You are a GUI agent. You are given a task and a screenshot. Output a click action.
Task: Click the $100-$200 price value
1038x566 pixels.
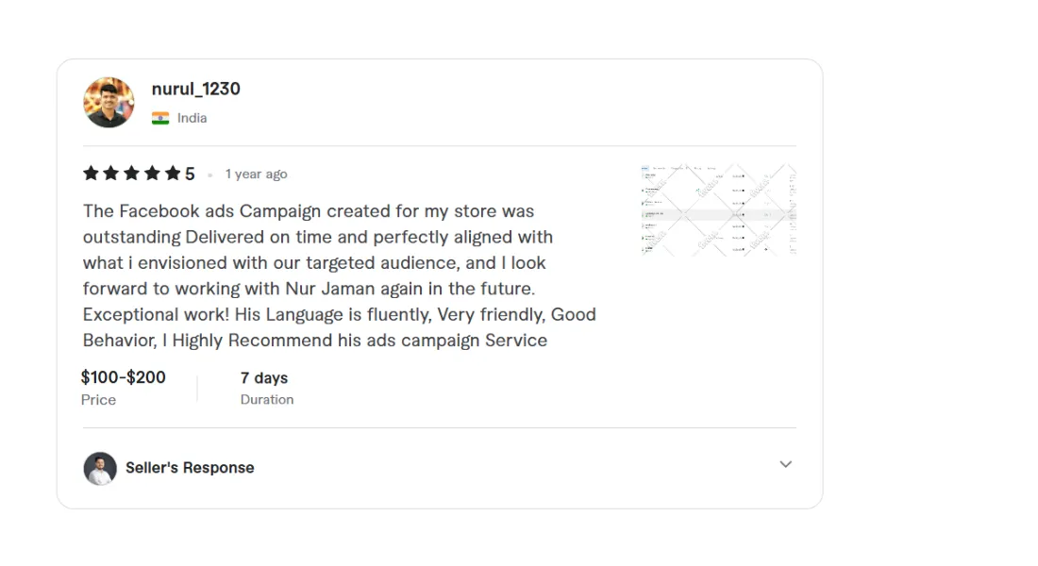click(124, 377)
